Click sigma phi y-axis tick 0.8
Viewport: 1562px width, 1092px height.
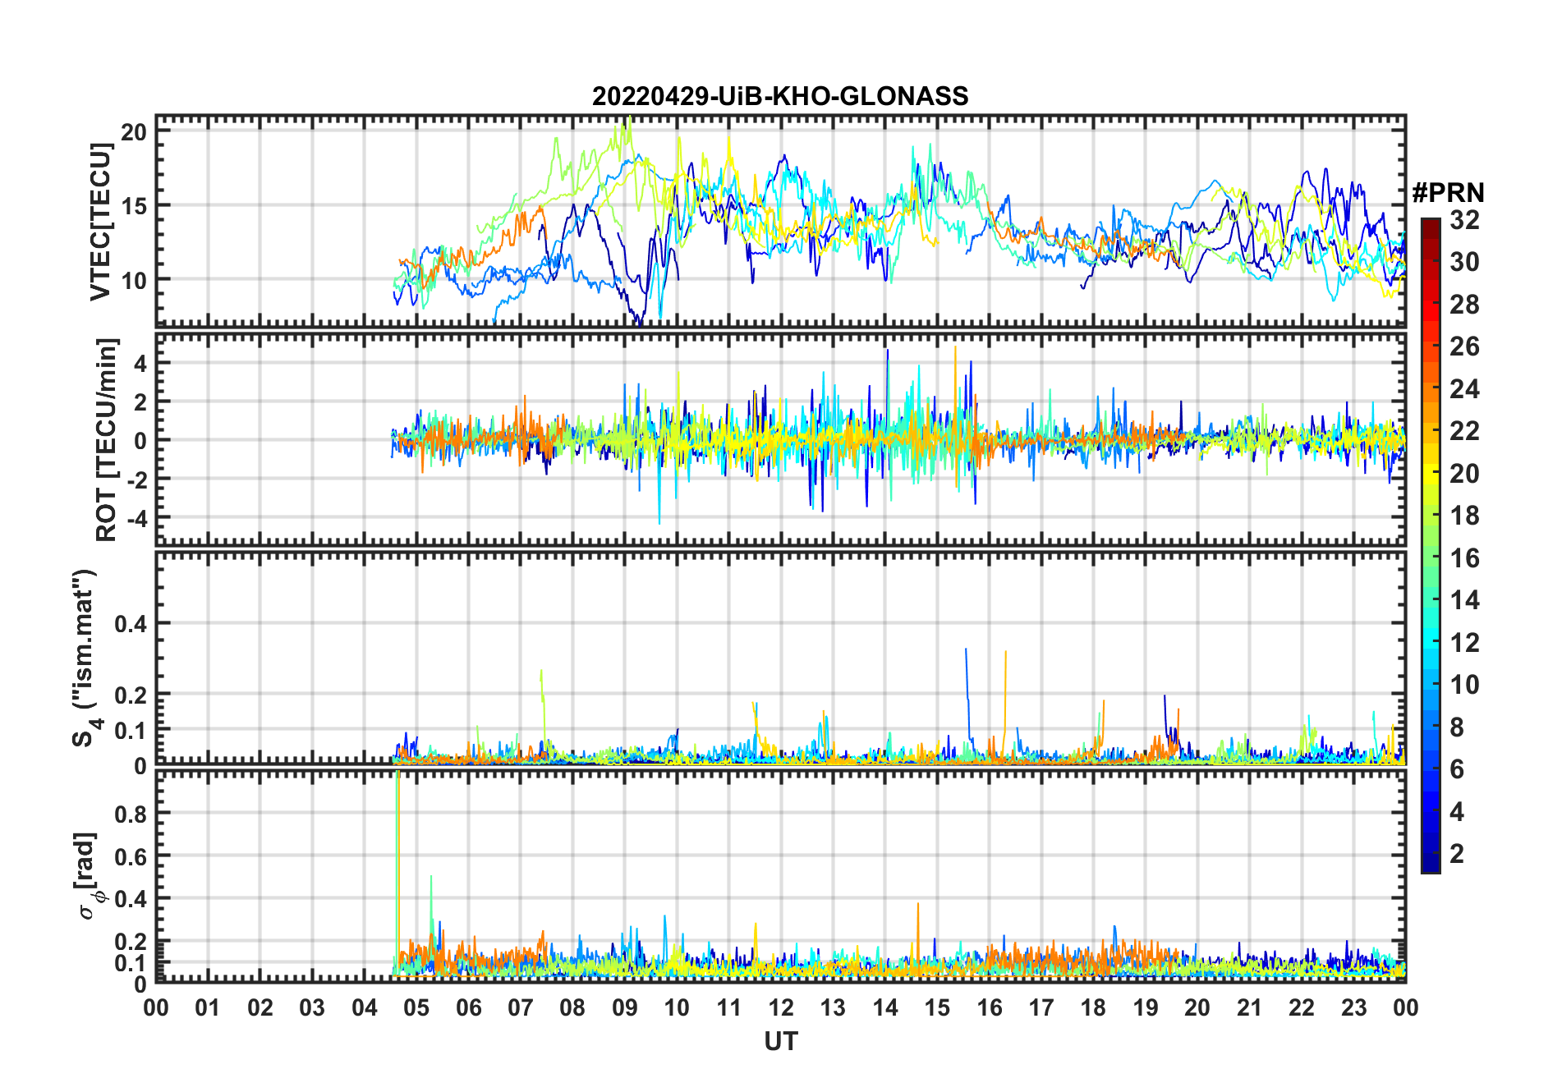[x=131, y=814]
